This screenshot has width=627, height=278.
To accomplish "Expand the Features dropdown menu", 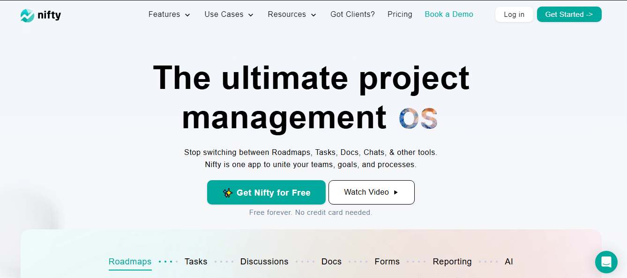I will [x=169, y=15].
